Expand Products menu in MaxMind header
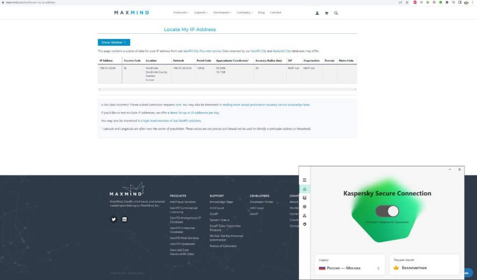The image size is (477, 280). click(181, 12)
